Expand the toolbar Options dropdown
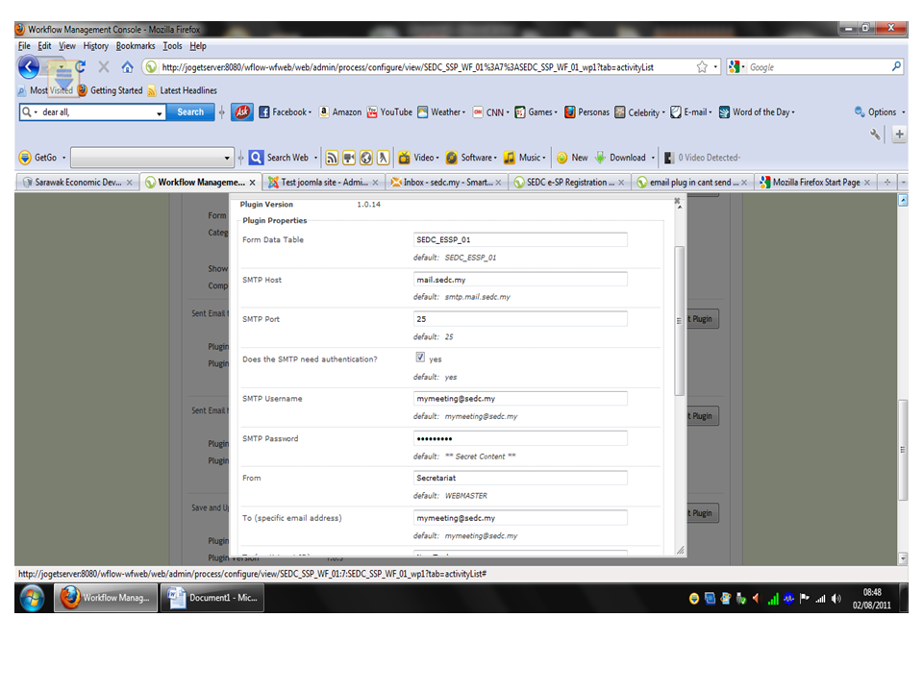The image size is (923, 692). tap(880, 112)
